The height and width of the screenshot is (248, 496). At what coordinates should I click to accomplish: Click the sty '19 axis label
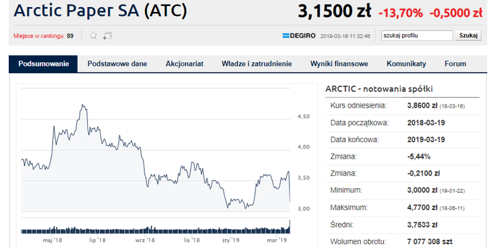(230, 240)
